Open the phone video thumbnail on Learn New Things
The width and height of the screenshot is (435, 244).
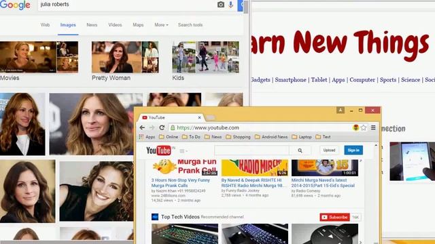(413, 161)
